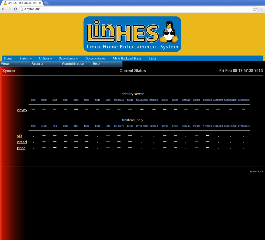Expand the Surveillance » menu

click(68, 58)
